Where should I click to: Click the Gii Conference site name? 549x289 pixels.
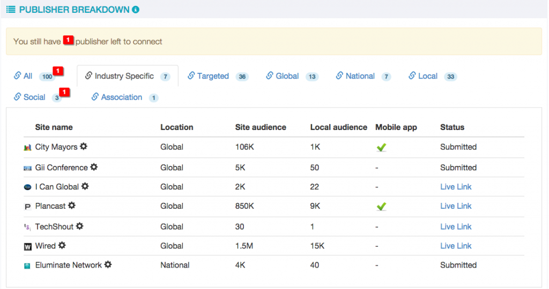(61, 168)
